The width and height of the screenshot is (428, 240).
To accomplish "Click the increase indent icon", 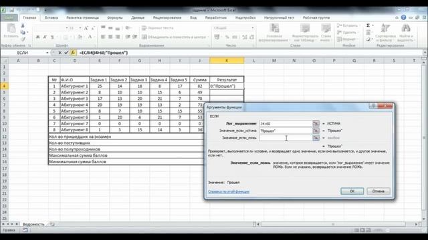I will coord(134,37).
